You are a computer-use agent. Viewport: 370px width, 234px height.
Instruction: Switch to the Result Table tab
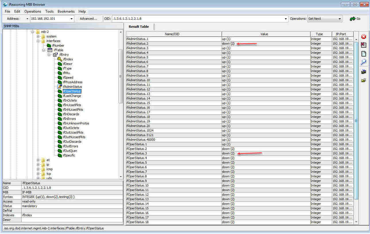pyautogui.click(x=139, y=27)
